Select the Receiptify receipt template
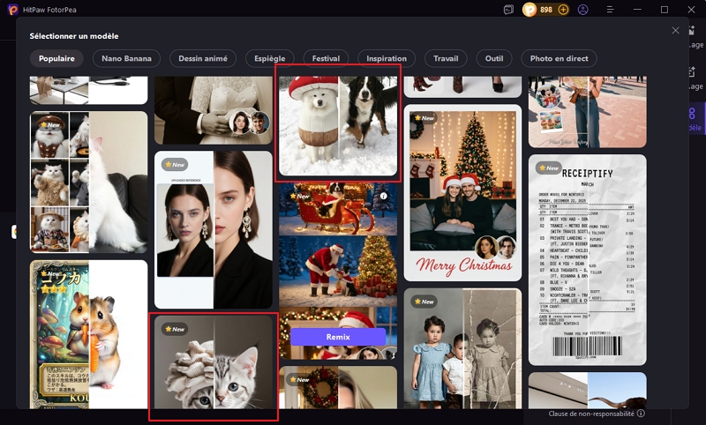The image size is (706, 425). (587, 260)
